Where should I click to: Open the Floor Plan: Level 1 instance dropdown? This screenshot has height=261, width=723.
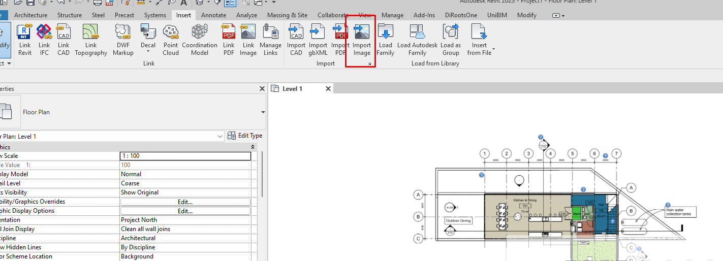coord(220,137)
